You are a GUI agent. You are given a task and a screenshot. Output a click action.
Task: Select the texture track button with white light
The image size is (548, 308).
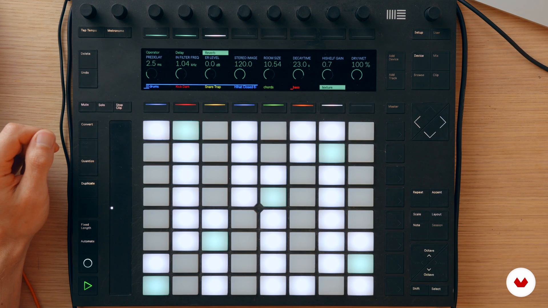[x=332, y=108]
